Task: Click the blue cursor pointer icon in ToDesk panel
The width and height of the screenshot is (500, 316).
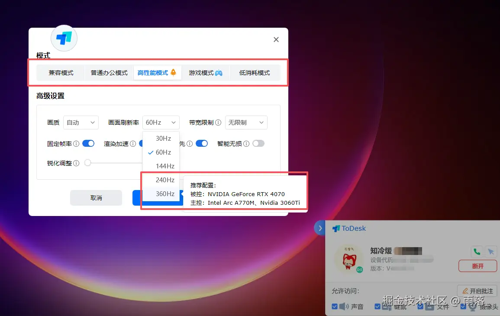Action: (x=491, y=252)
